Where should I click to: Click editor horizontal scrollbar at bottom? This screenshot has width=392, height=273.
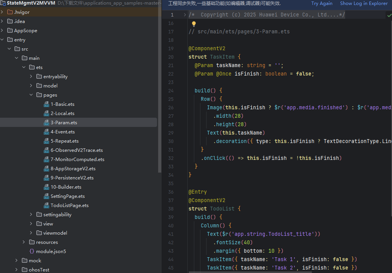pos(250,272)
